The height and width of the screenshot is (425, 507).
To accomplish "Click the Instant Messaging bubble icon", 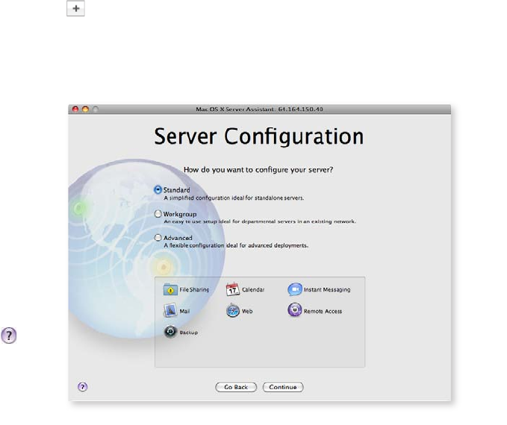I will (295, 289).
